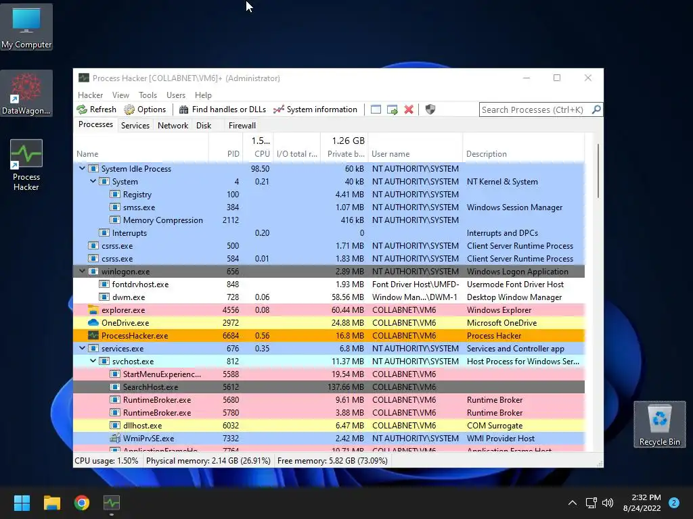Open the My Computer desktop icon
This screenshot has width=693, height=519.
[26, 27]
